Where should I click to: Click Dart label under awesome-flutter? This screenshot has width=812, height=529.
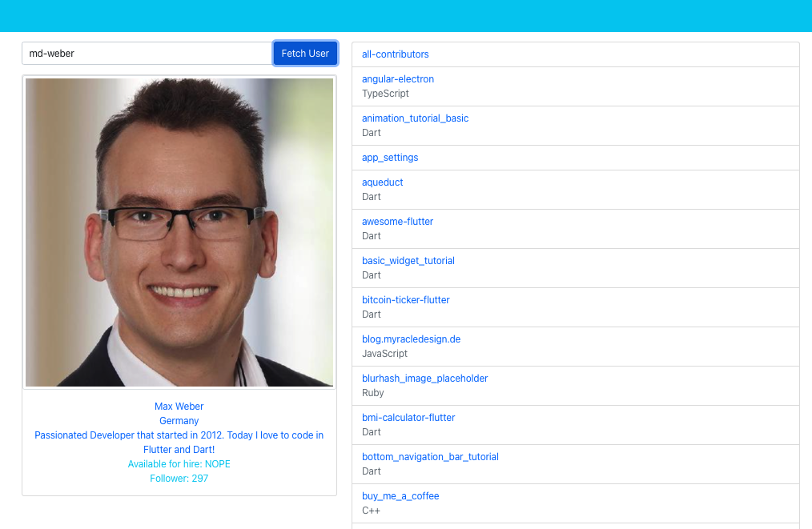click(x=372, y=236)
